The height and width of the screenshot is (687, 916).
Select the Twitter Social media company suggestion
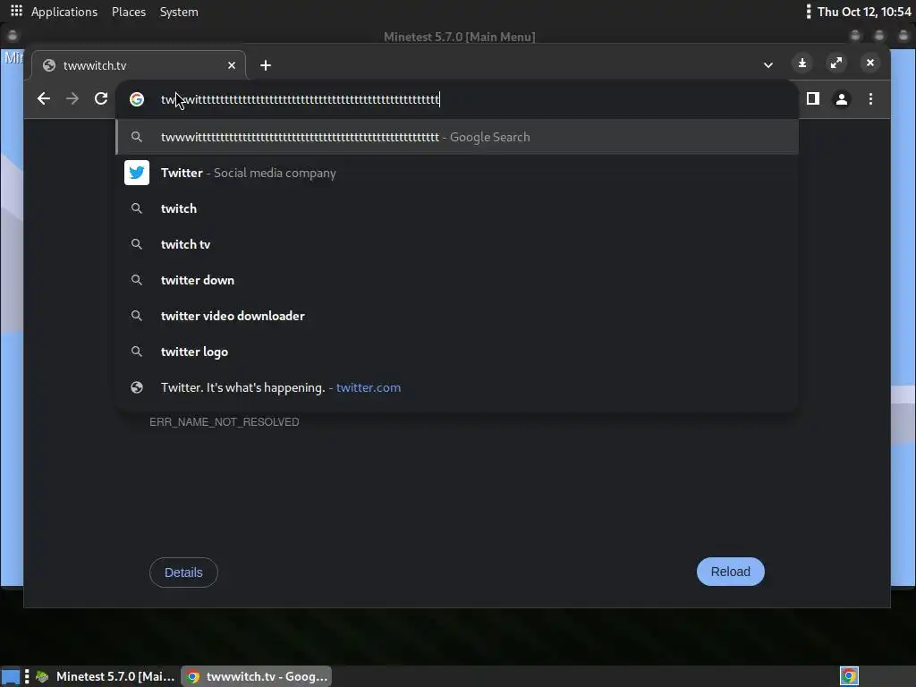457,173
